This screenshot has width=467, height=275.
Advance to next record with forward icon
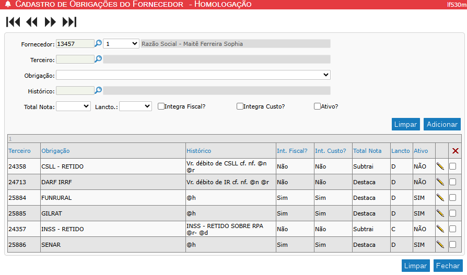tap(50, 22)
